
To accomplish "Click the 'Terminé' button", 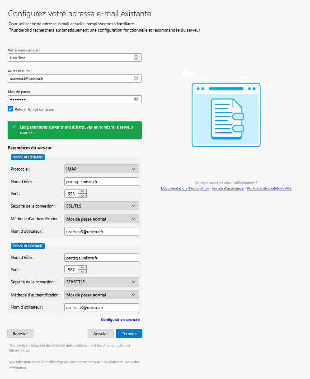I will tap(129, 334).
